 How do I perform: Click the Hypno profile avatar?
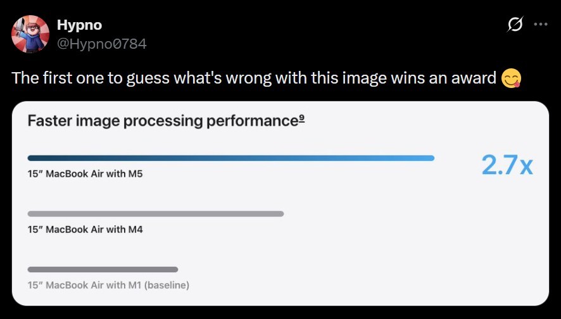30,34
